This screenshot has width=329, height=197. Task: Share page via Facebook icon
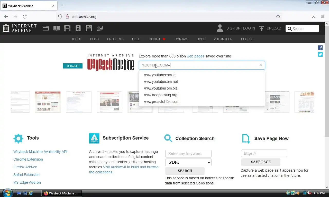pyautogui.click(x=320, y=48)
